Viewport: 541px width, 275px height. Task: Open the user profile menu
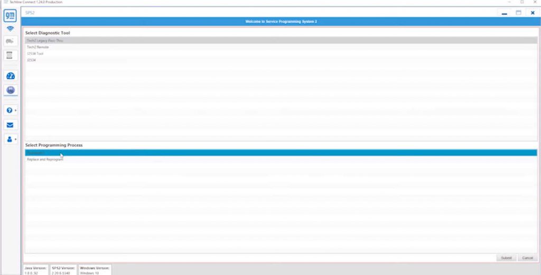(x=11, y=139)
